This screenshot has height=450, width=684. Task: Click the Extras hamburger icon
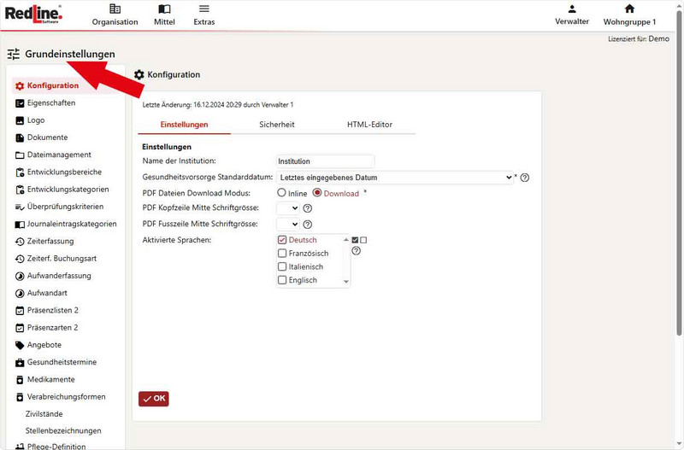(203, 9)
